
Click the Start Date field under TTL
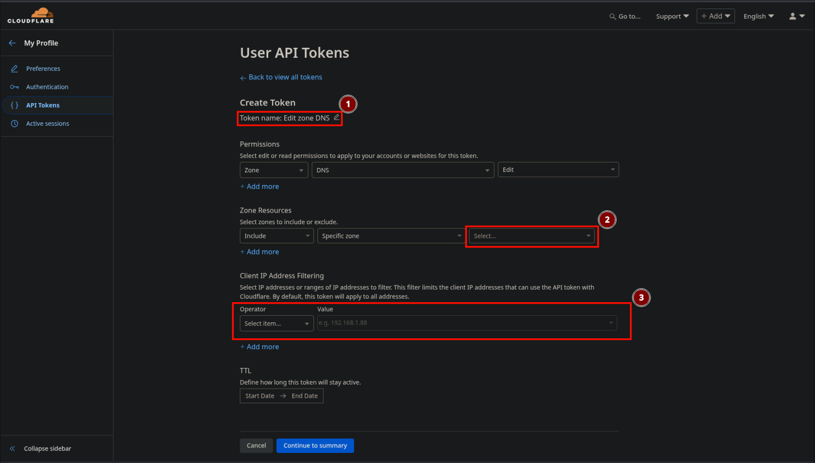(x=260, y=396)
